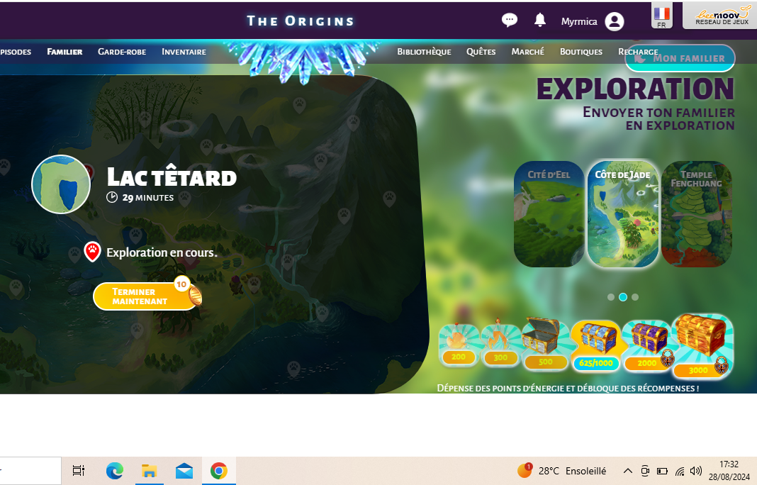The height and width of the screenshot is (485, 757).
Task: Open the Marché menu
Action: tap(527, 52)
